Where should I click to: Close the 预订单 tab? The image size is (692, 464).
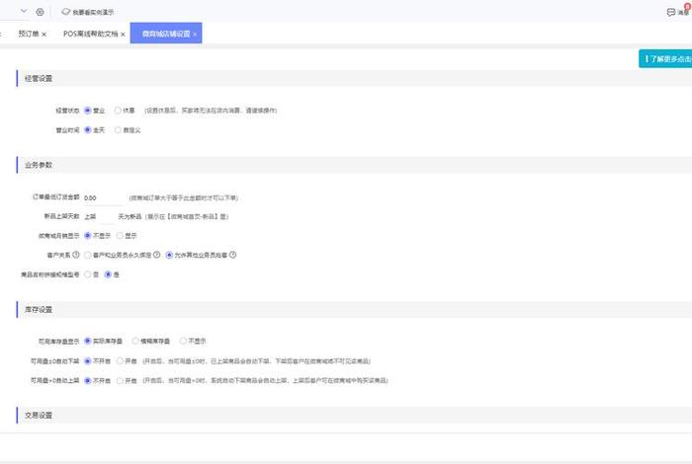[44, 35]
